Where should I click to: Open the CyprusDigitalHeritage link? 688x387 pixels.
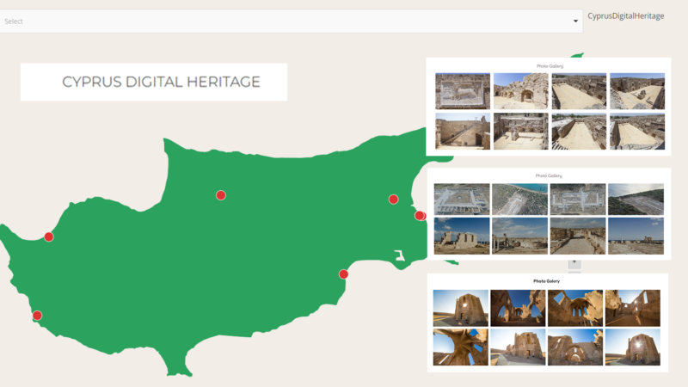point(625,16)
